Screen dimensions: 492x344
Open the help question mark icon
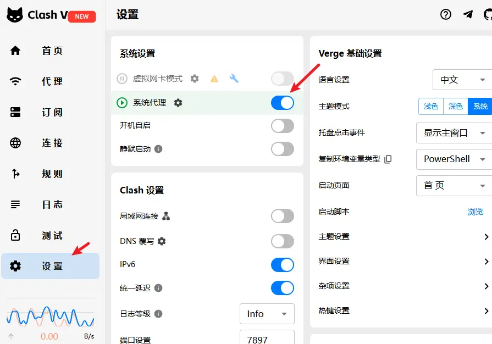pos(446,14)
